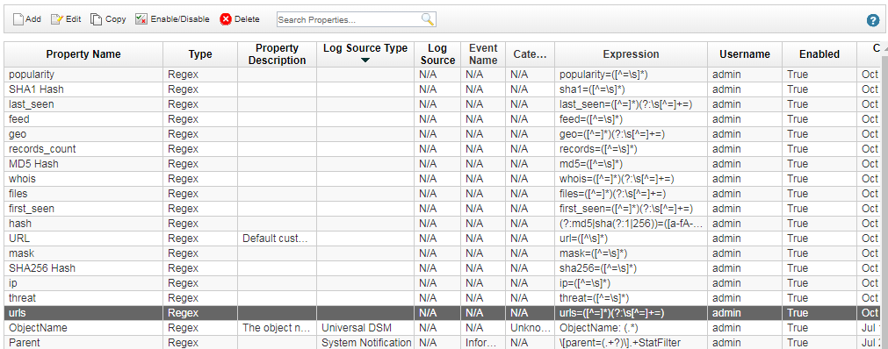Screen dimensions: 888x349
Task: Sort by Expression column header
Action: (631, 54)
